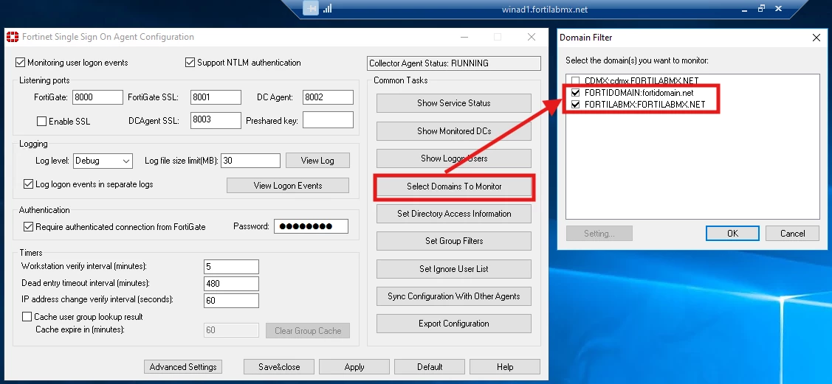Toggle Require authenticated connection from FortiGate
832x384 pixels.
[29, 227]
